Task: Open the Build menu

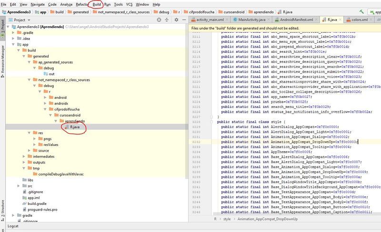Action: coord(97,4)
